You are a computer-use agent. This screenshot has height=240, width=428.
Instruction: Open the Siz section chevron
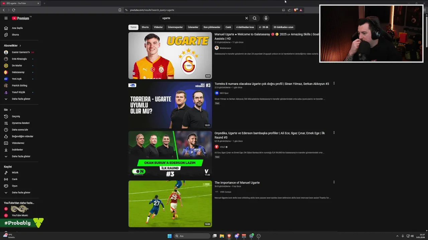[10, 110]
